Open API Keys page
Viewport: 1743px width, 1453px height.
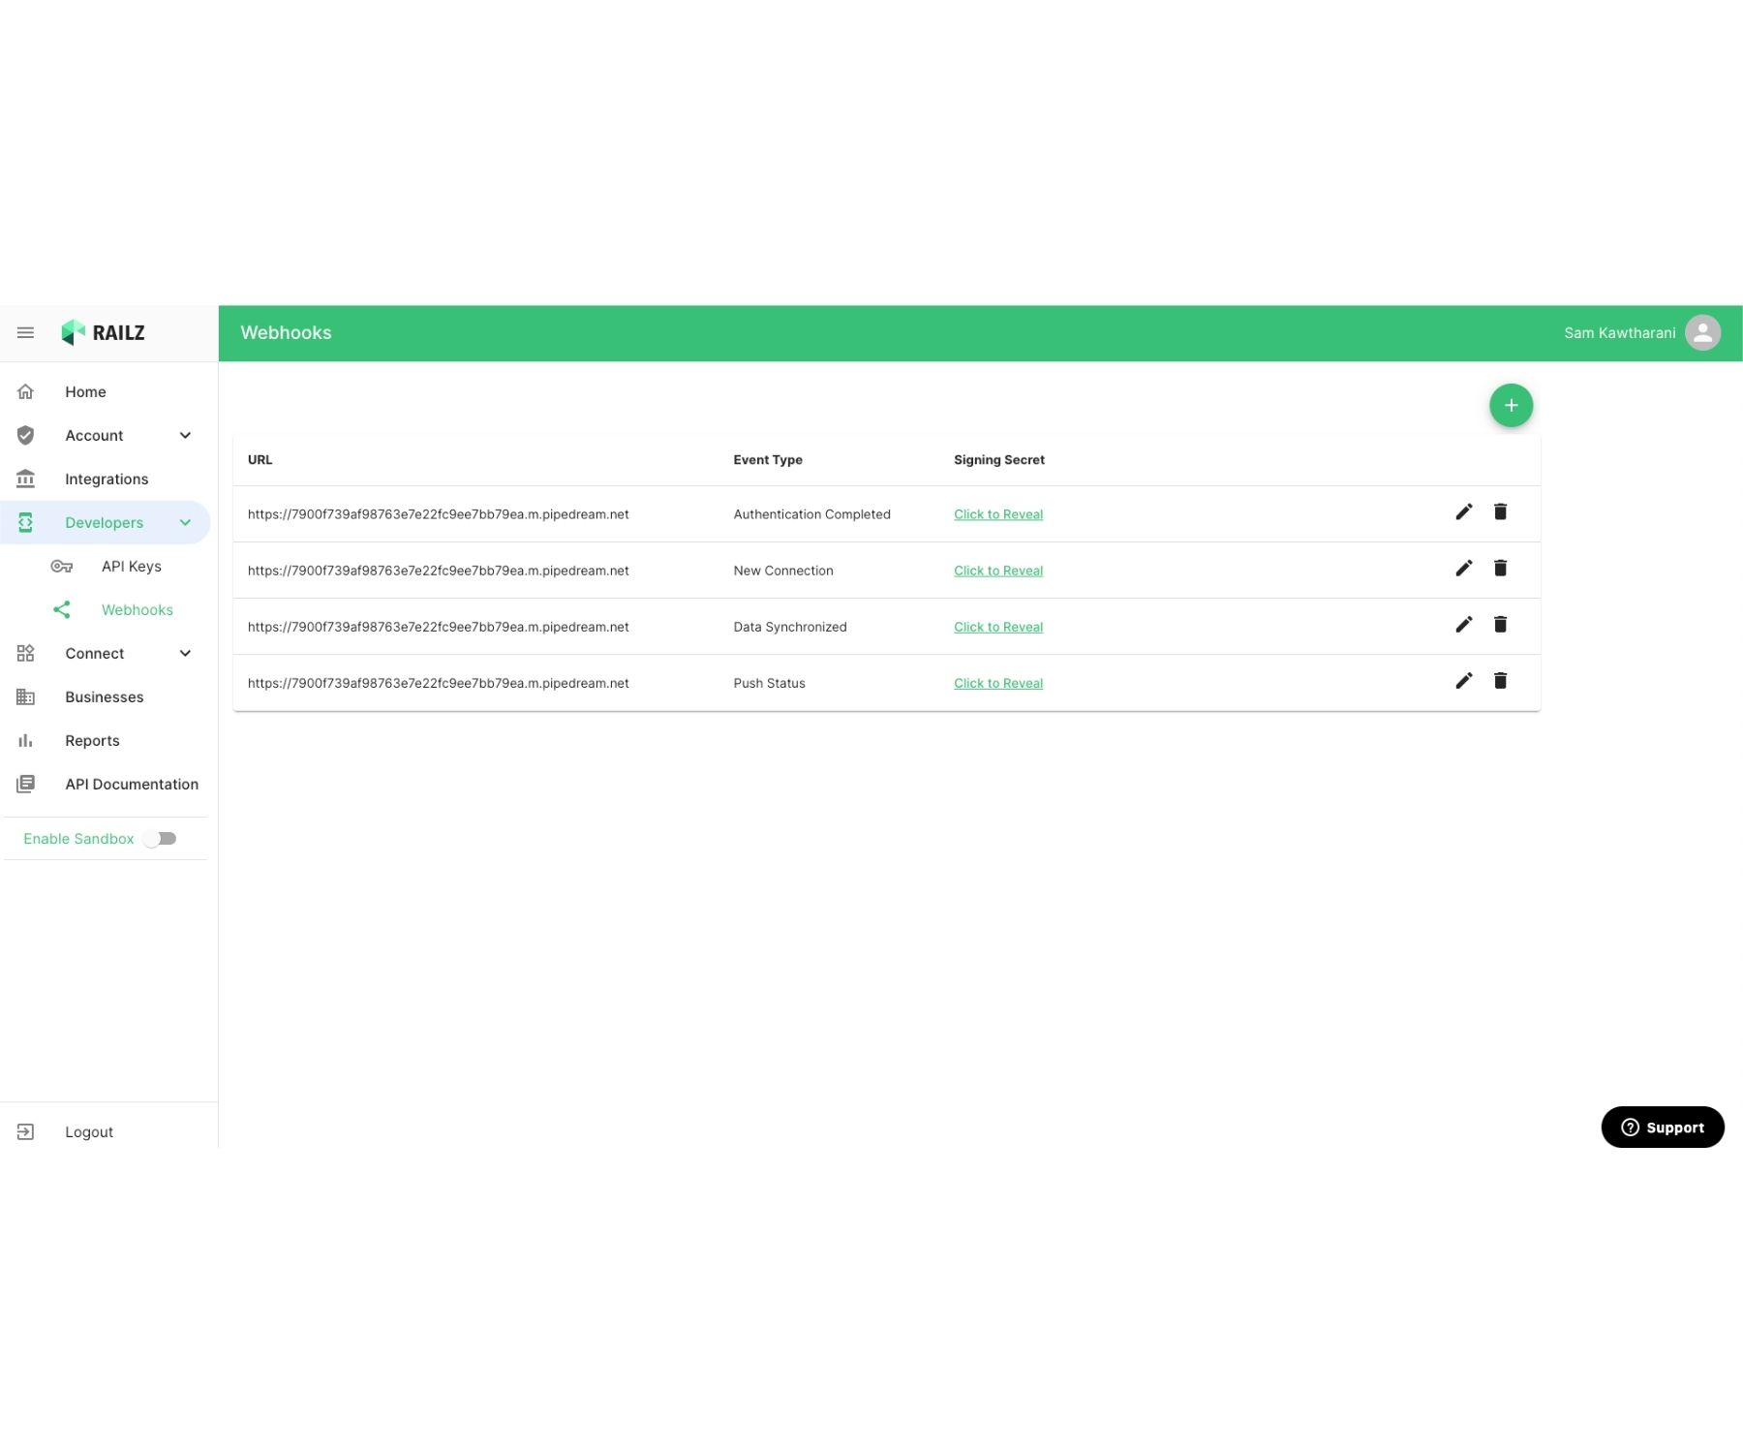(131, 567)
